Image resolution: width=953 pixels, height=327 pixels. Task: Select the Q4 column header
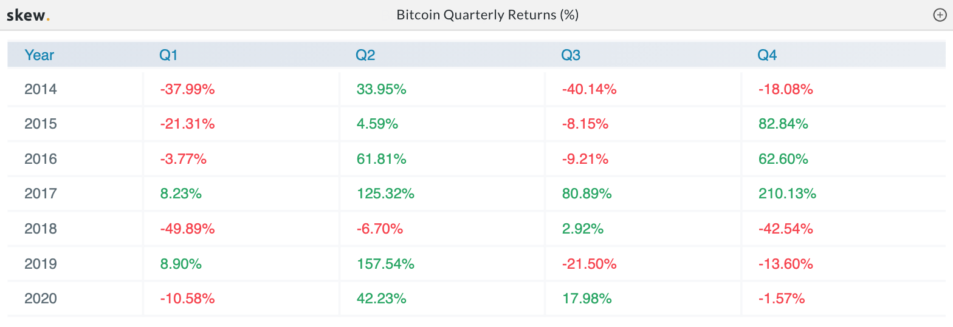pyautogui.click(x=767, y=55)
